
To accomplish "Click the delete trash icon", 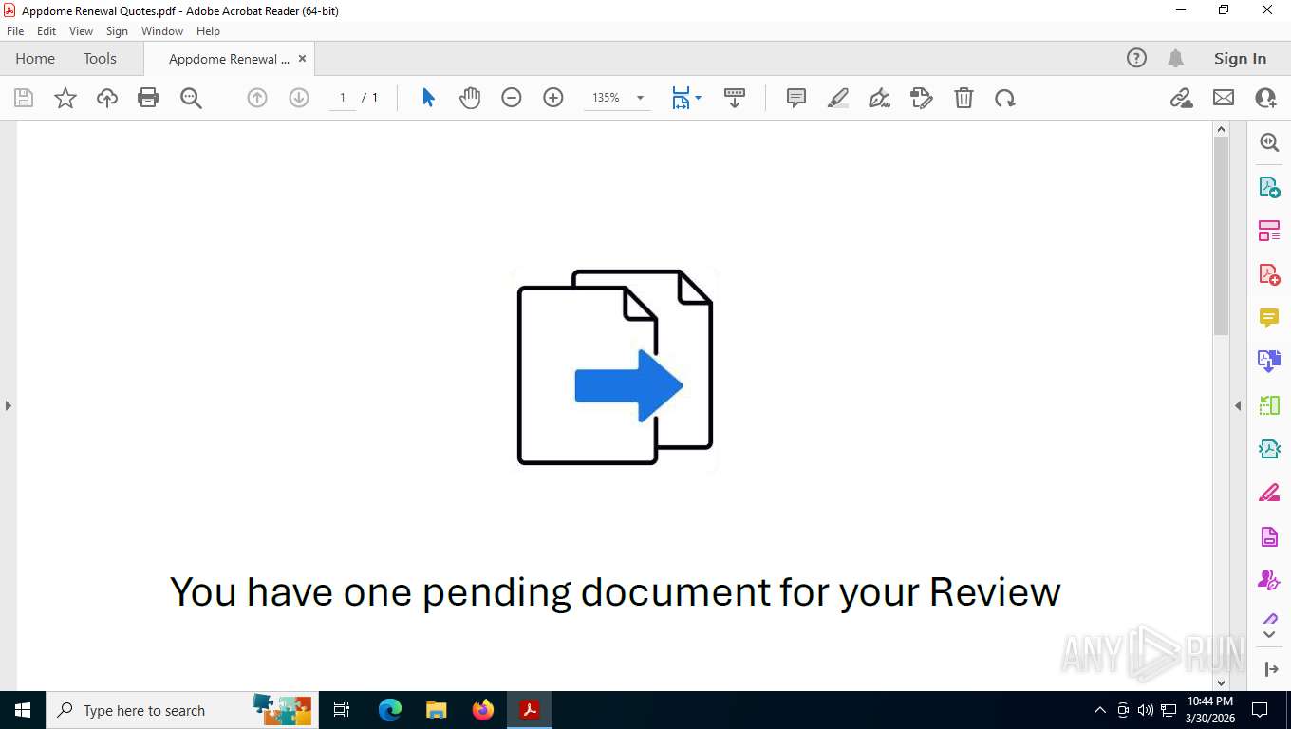I will click(964, 98).
